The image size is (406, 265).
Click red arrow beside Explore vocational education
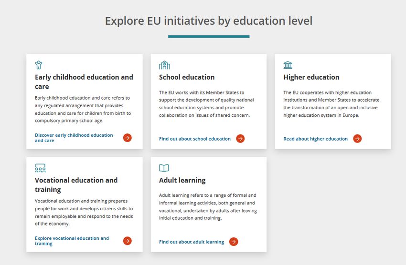(127, 241)
